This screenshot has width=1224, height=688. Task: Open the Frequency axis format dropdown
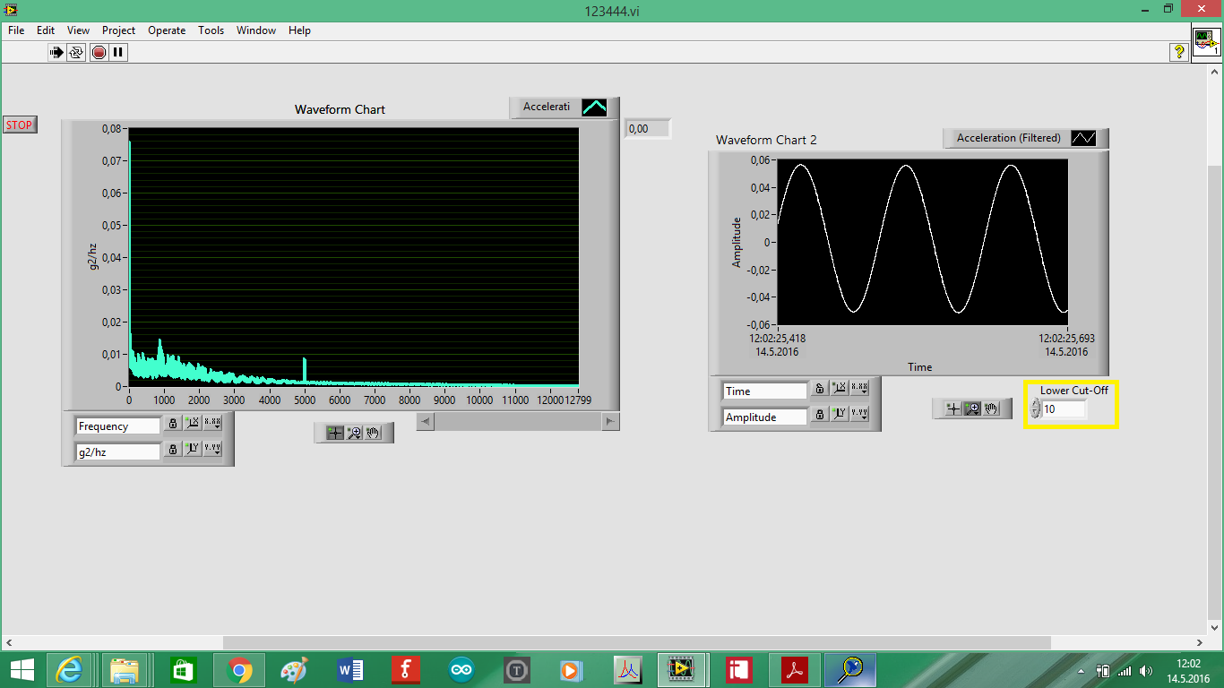click(212, 423)
